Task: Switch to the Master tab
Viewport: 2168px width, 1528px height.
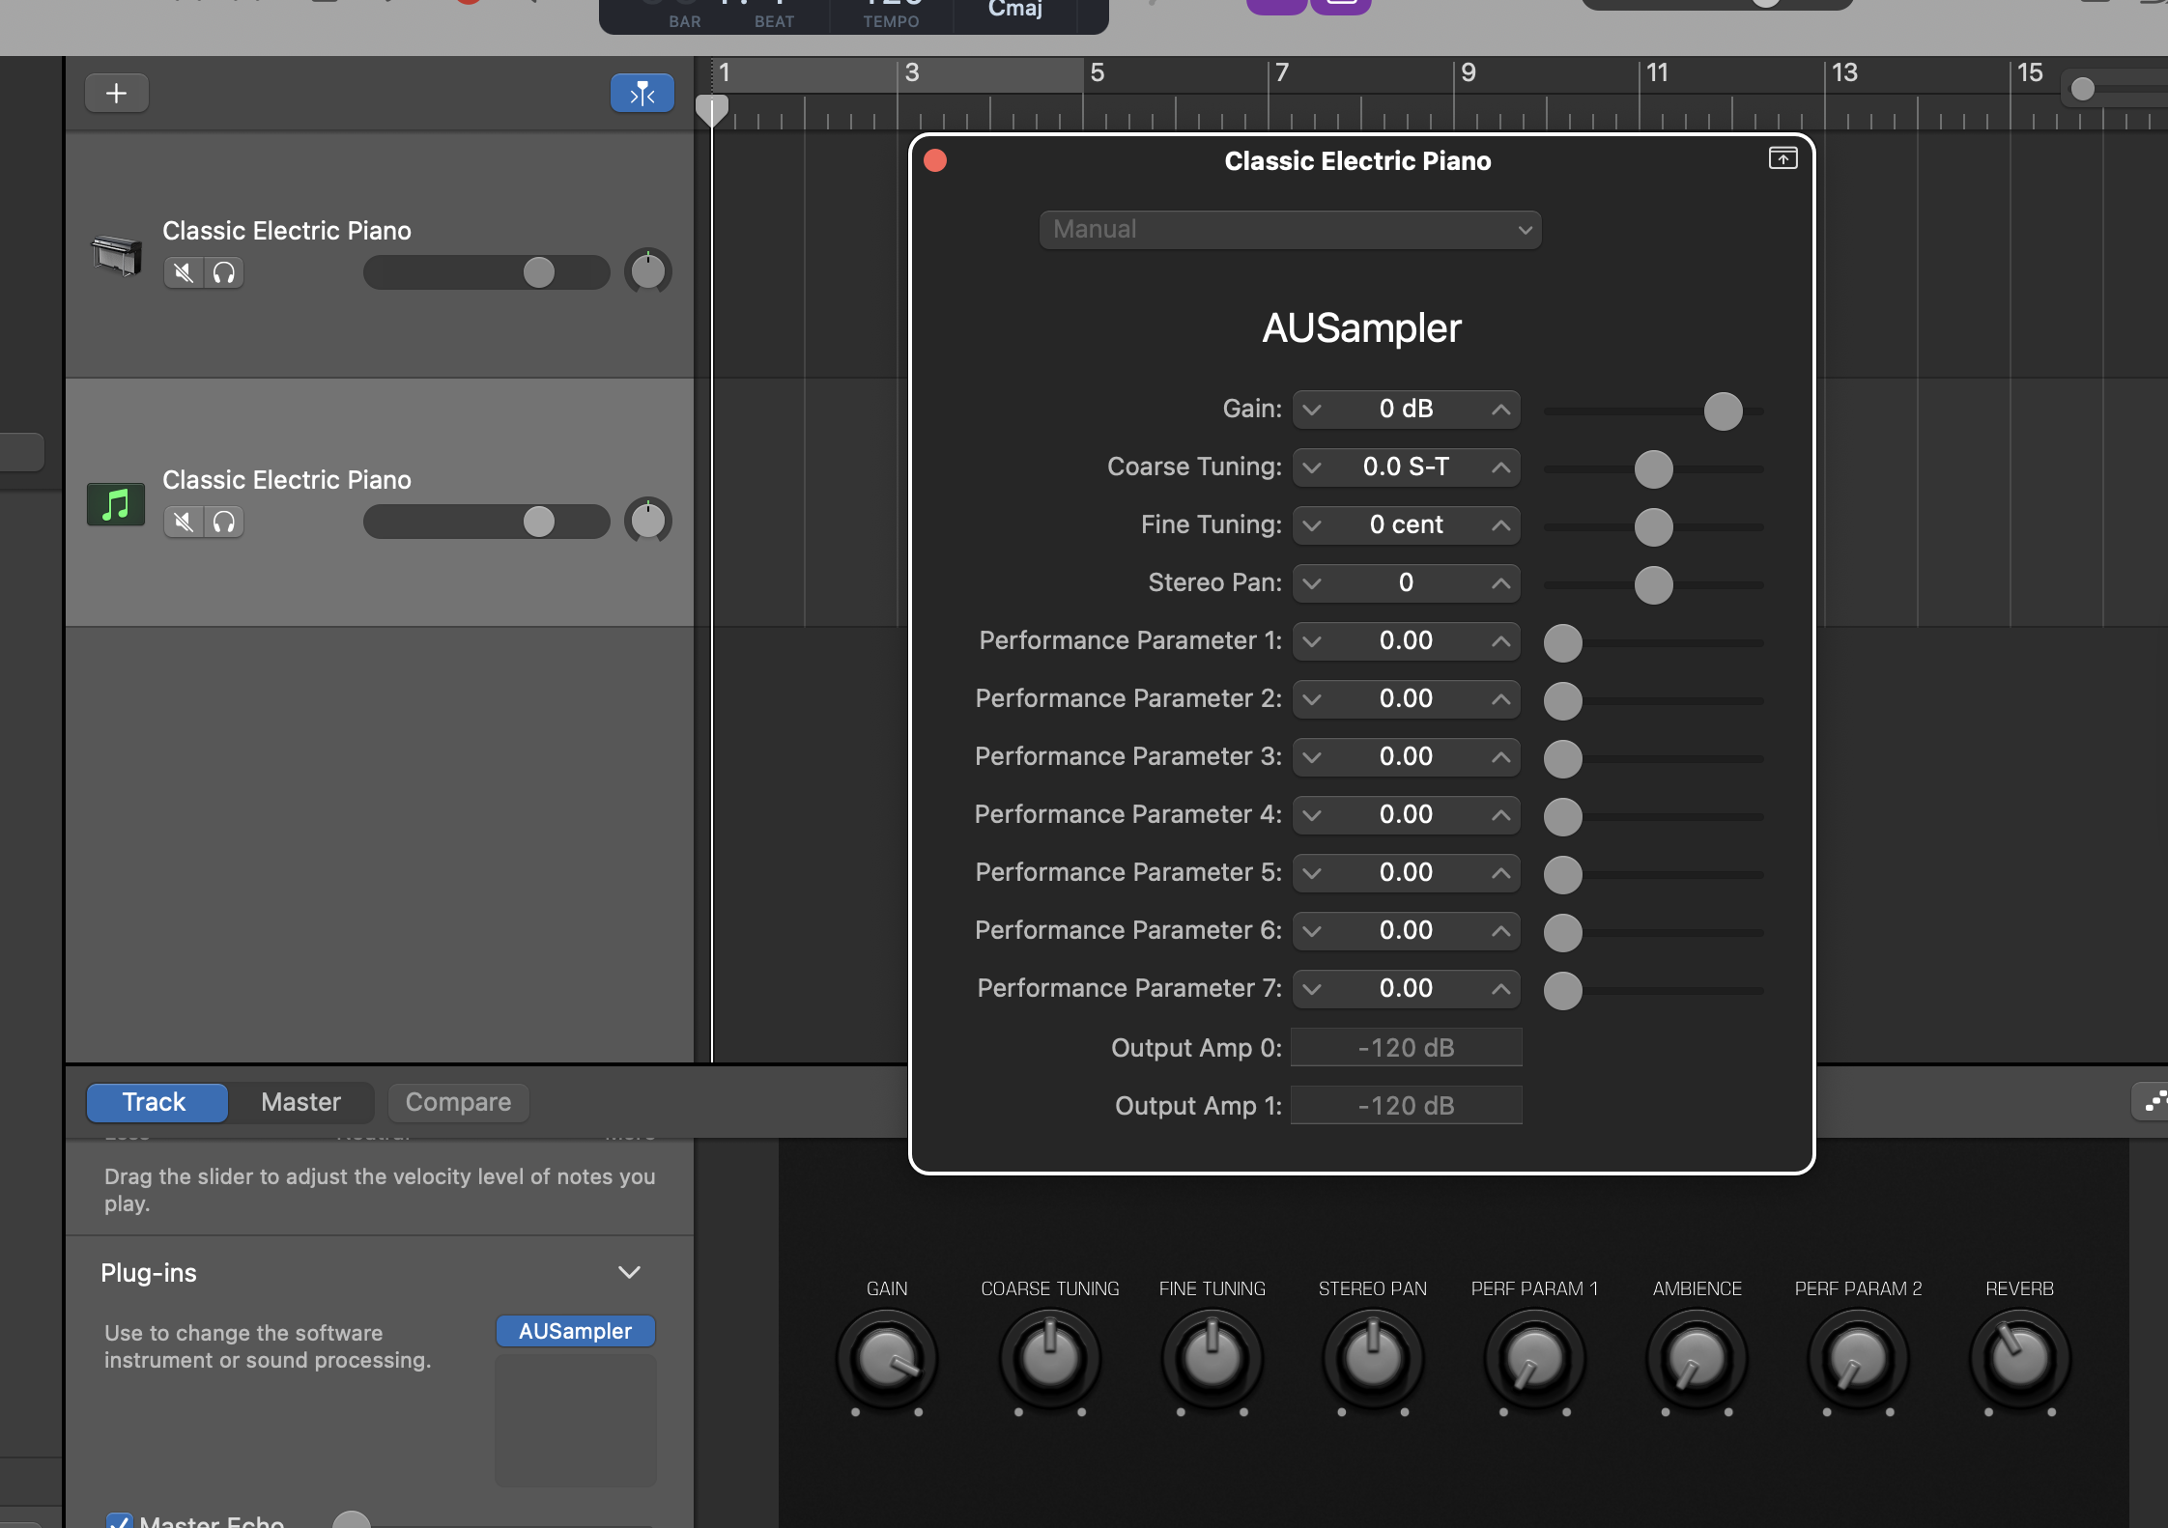Action: point(300,1102)
